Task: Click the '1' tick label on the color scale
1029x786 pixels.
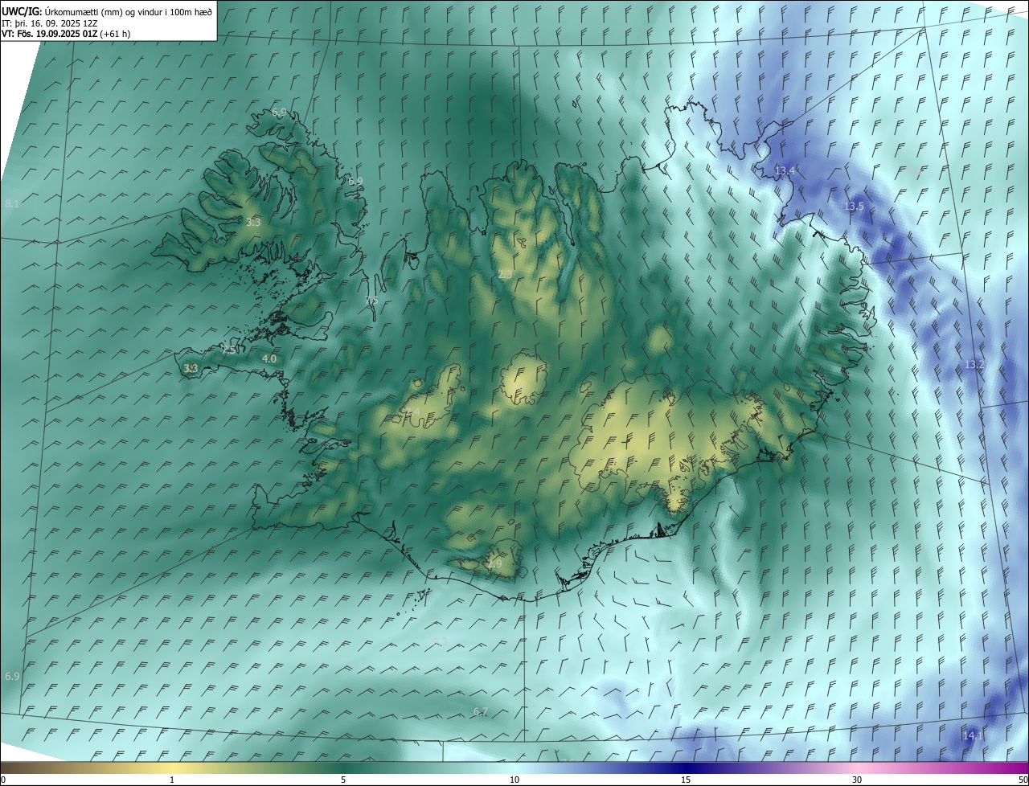Action: (x=172, y=780)
